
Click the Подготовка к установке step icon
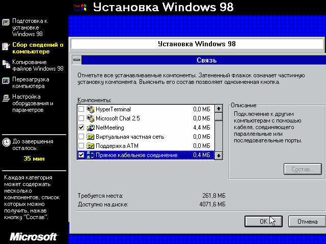(x=6, y=22)
